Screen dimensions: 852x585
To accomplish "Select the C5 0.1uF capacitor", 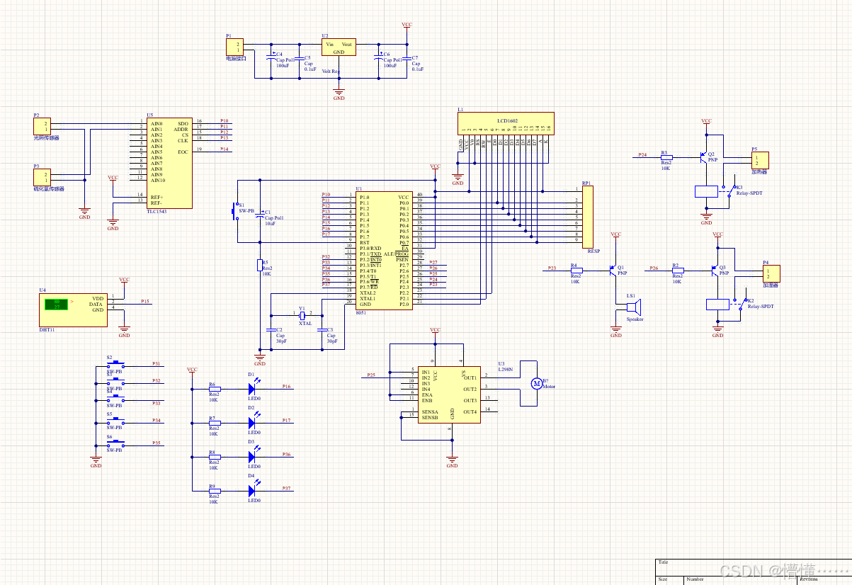I will point(299,57).
